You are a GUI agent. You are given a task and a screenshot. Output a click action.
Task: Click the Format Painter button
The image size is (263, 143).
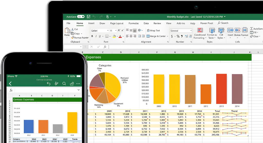[x=80, y=38]
